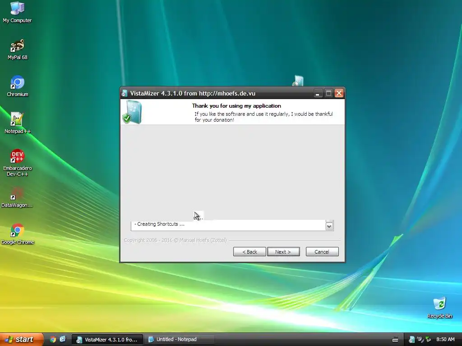Proceed with the Next button
The image size is (462, 346).
point(283,251)
